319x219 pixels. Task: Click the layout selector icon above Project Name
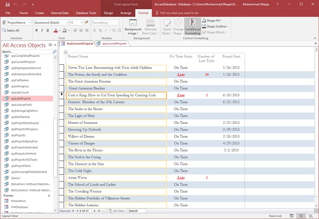point(65,52)
